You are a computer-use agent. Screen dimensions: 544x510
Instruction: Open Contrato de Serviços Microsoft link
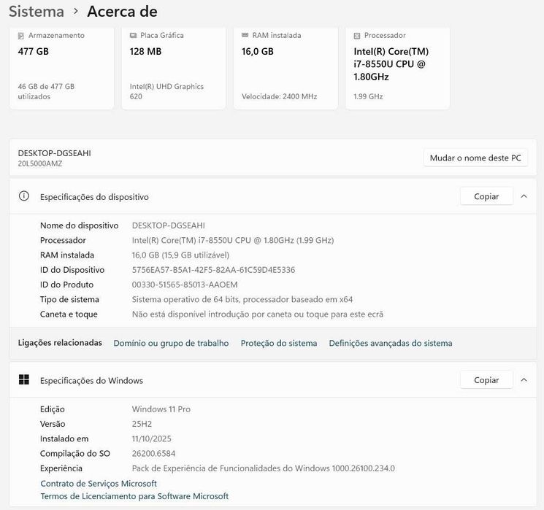(x=99, y=483)
